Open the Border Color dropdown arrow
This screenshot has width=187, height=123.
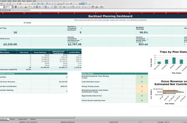coord(98,7)
